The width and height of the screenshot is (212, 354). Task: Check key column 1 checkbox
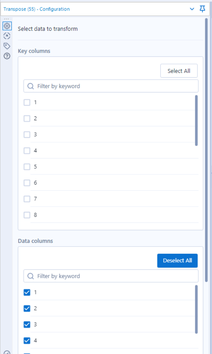[27, 102]
